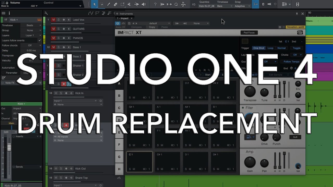The width and height of the screenshot is (333, 187).
Task: Mute the Snare Top track
Action: [56, 178]
